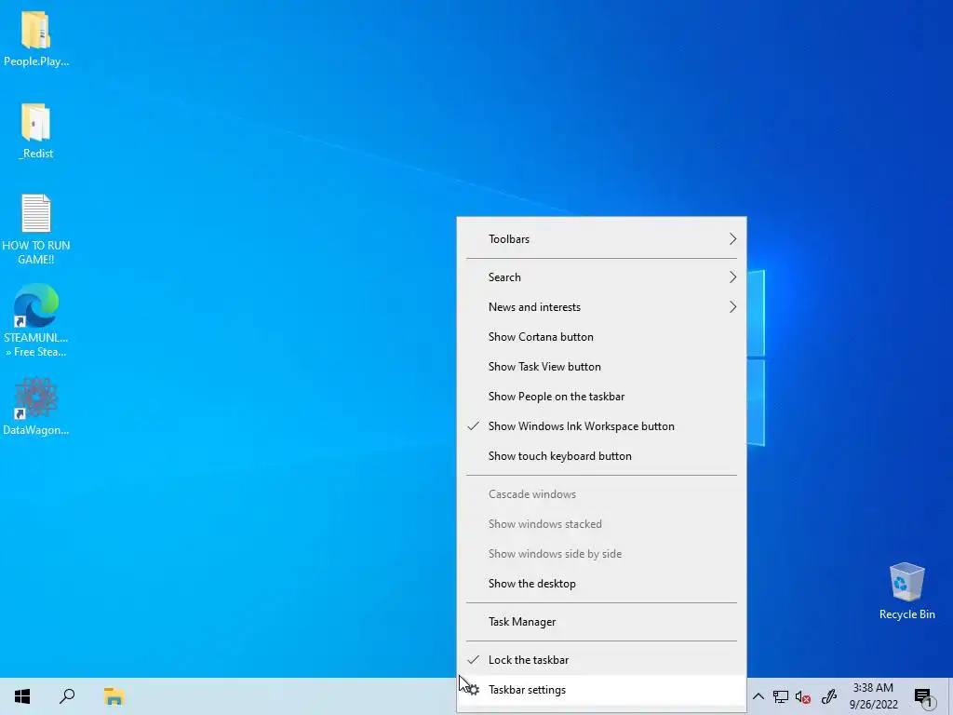The image size is (953, 715).
Task: Uncheck Show Windows Ink Workspace button
Action: point(601,426)
